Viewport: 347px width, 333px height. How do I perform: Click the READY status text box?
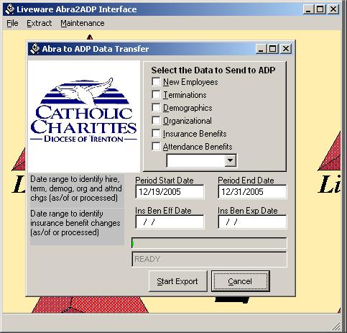coord(209,259)
